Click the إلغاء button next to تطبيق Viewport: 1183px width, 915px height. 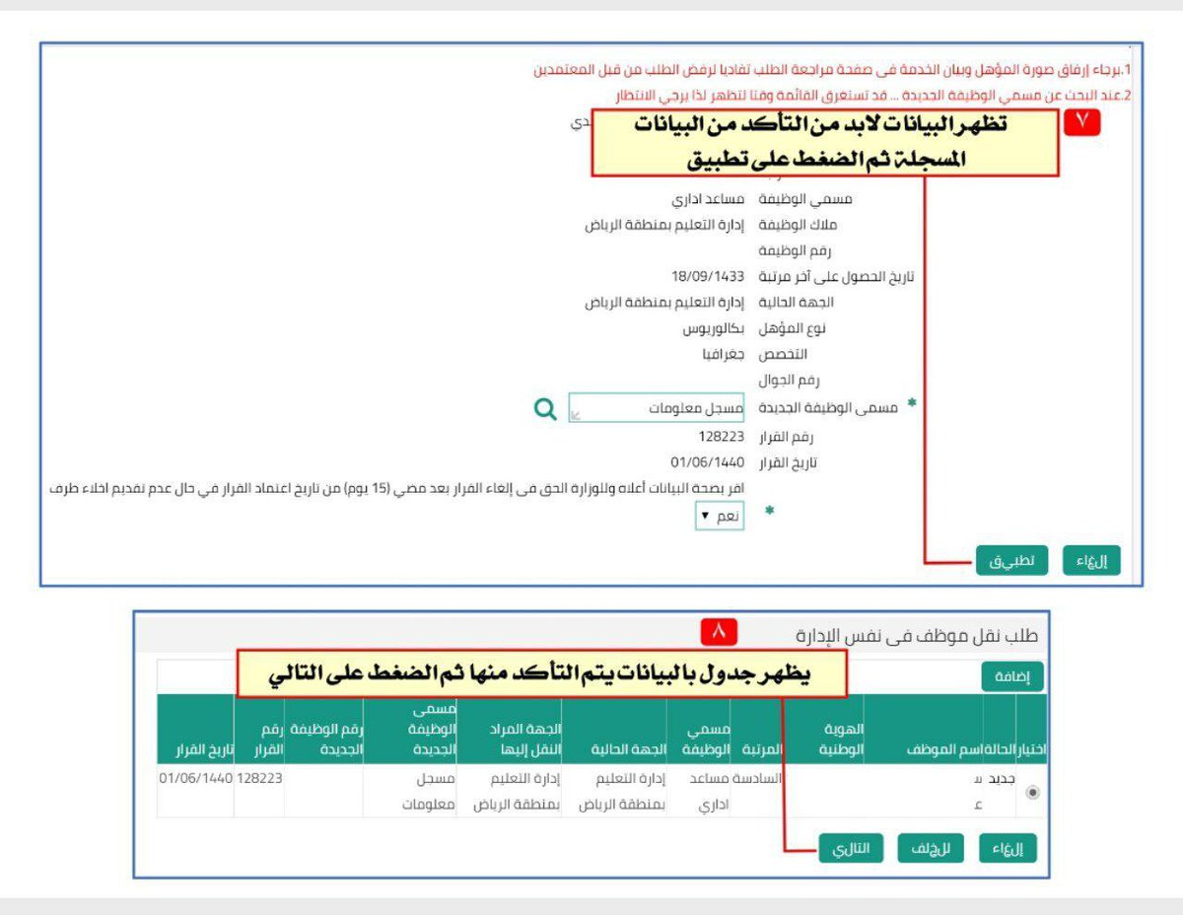[1092, 561]
